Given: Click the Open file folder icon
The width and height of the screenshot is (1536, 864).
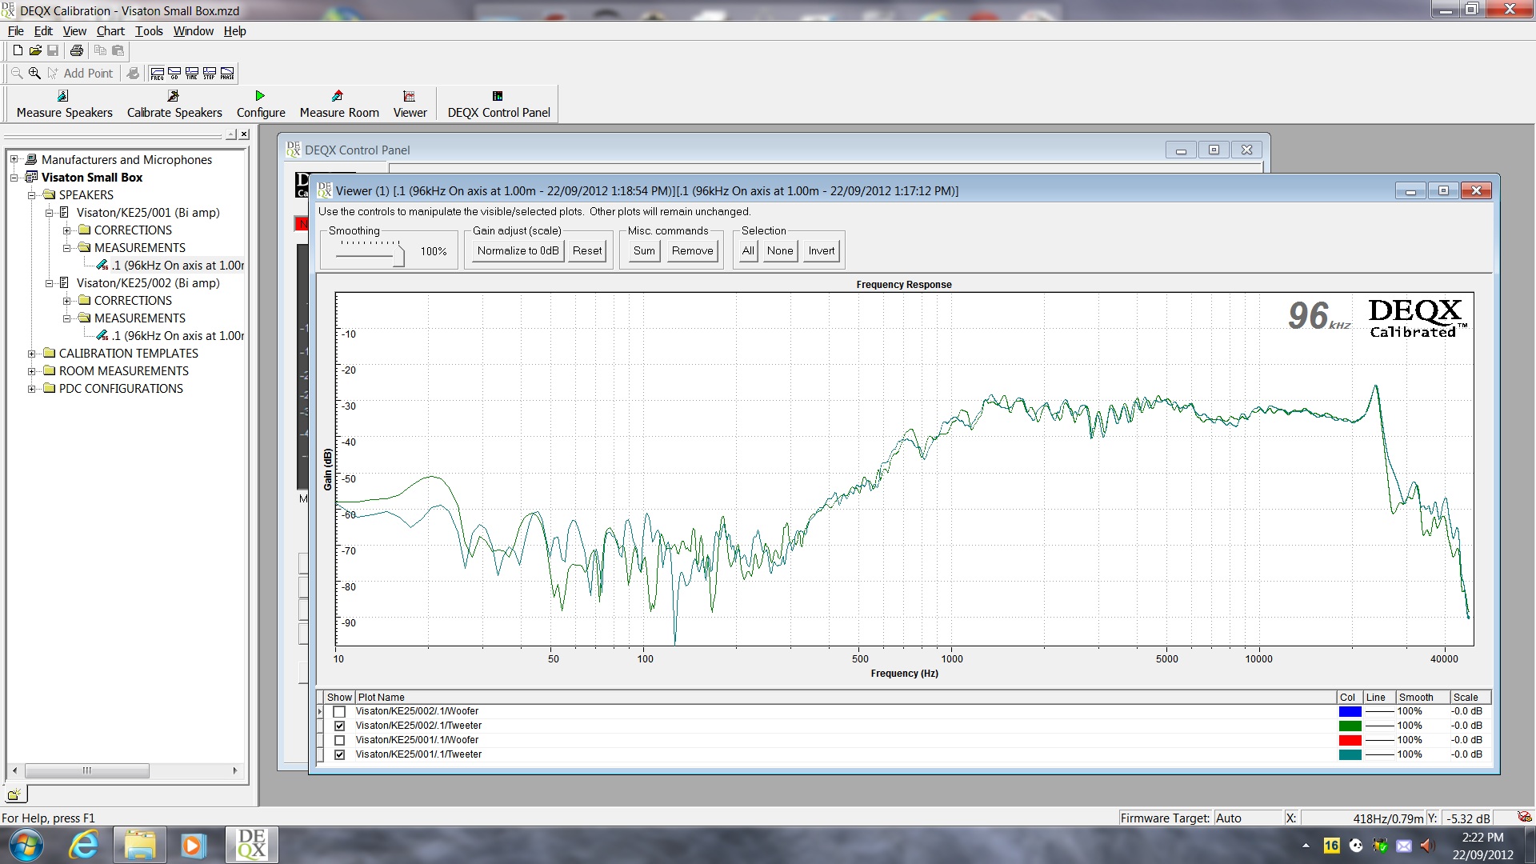Looking at the screenshot, I should [x=35, y=50].
